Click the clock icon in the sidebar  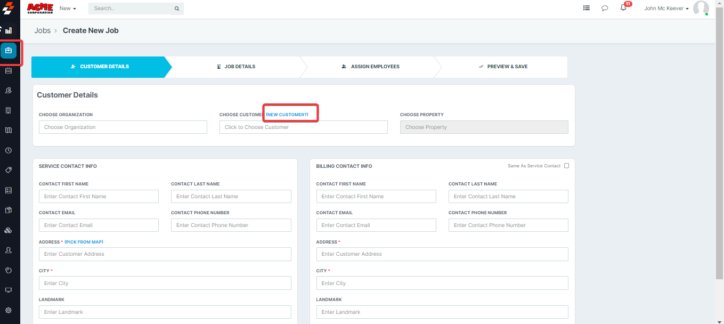click(9, 150)
